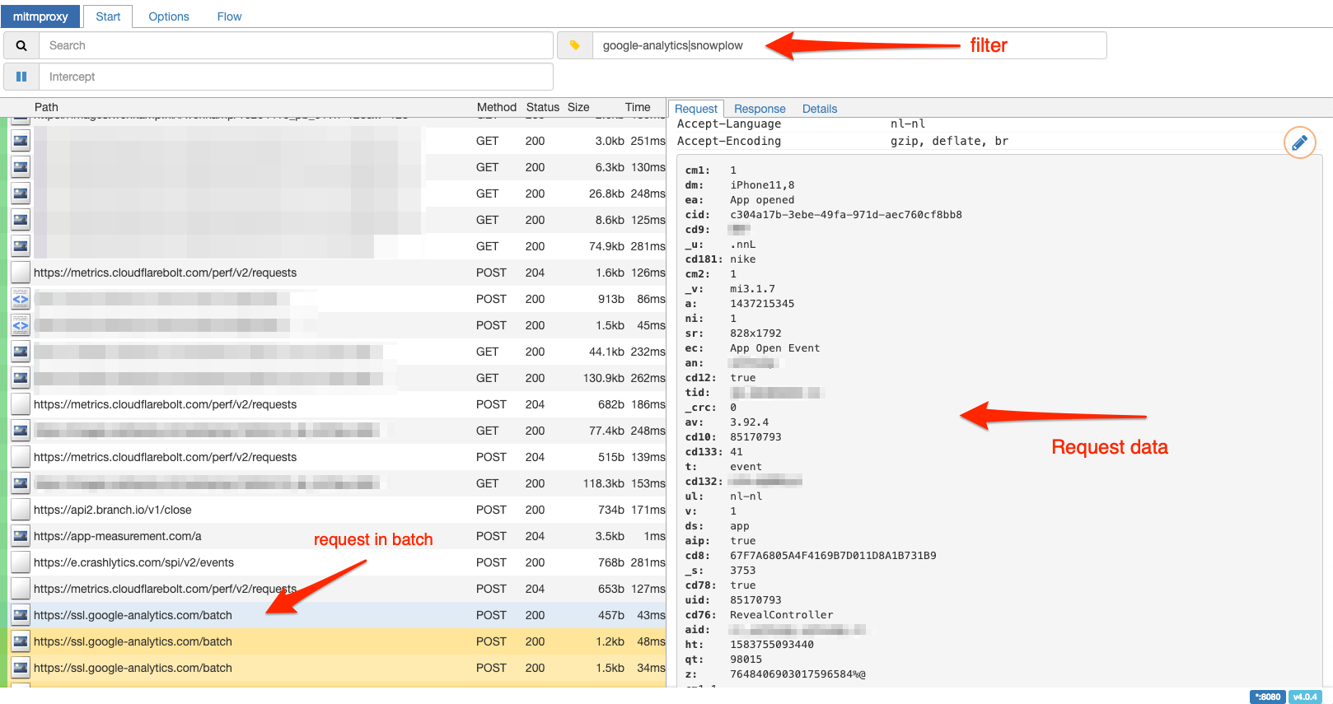This screenshot has width=1333, height=704.
Task: Open the Flow tab
Action: [x=229, y=16]
